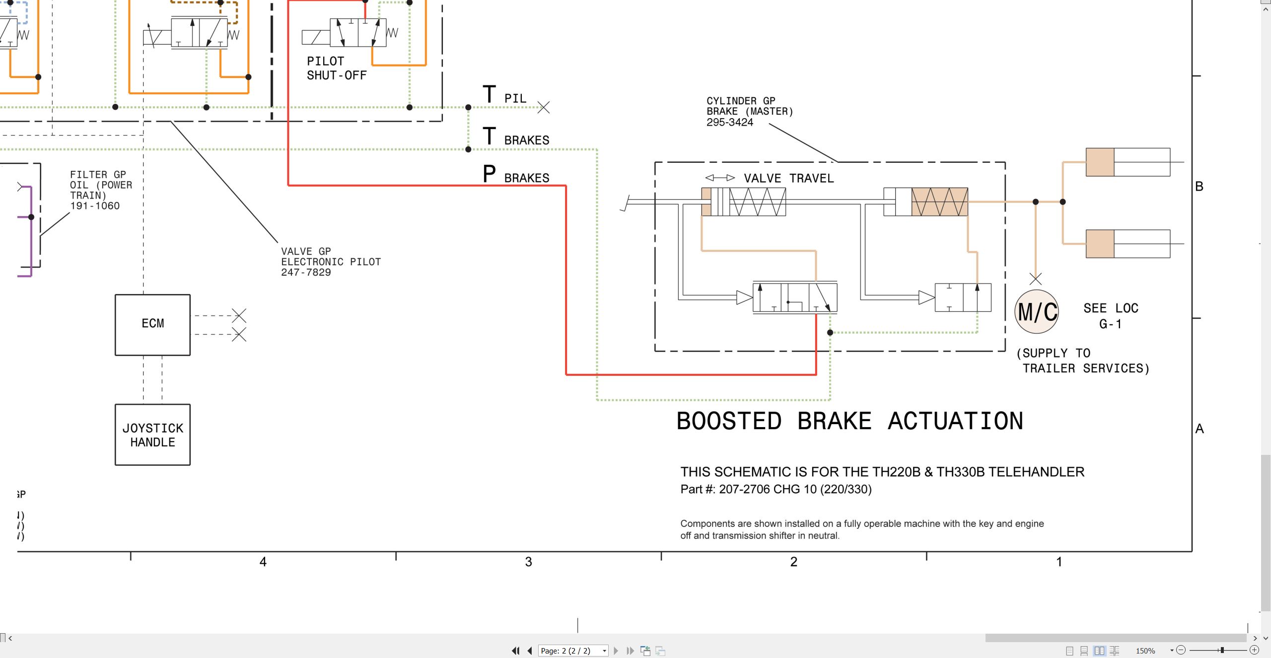Open the 150% zoom level dropdown
The height and width of the screenshot is (658, 1271).
[1172, 651]
